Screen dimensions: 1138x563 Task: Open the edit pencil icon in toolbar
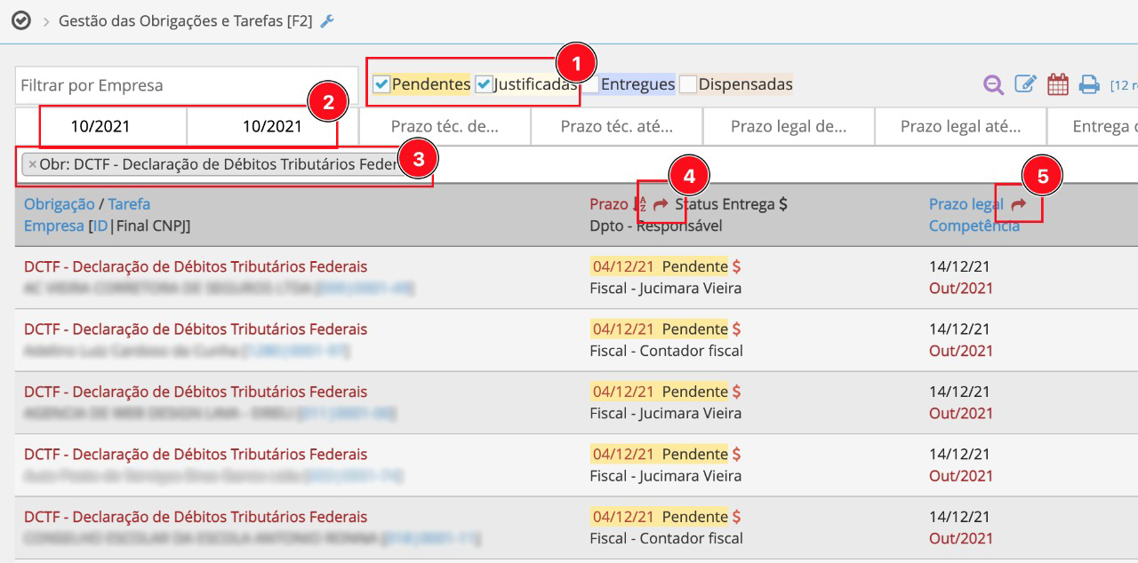pyautogui.click(x=1025, y=85)
